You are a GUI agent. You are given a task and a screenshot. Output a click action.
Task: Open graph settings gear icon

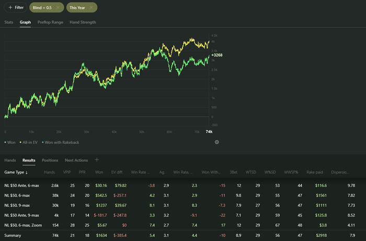tap(217, 142)
